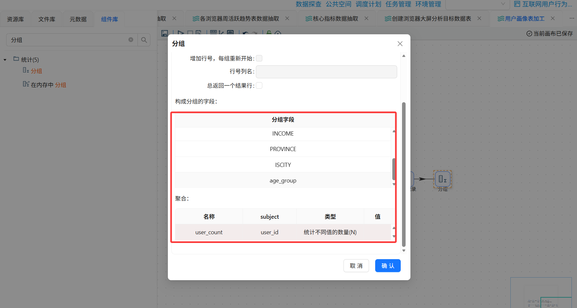Click 值 column header
Viewport: 577px width, 308px height.
pyautogui.click(x=377, y=216)
